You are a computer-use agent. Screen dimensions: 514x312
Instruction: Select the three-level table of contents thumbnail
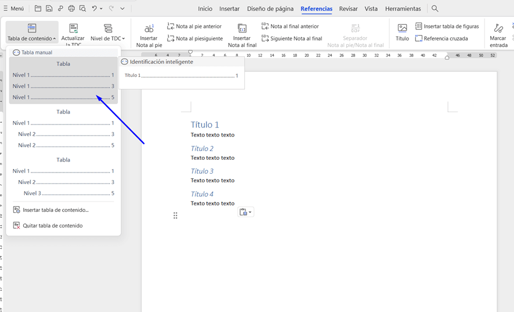pyautogui.click(x=63, y=177)
